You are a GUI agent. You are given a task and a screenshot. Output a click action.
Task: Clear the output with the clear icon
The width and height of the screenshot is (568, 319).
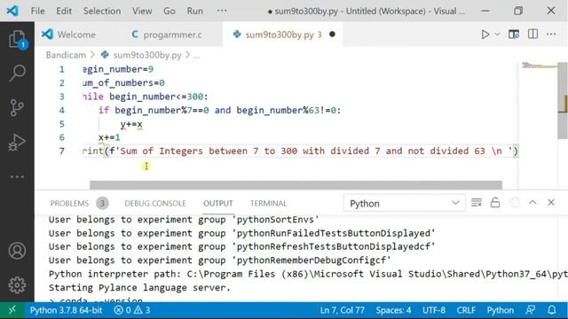[x=477, y=203]
